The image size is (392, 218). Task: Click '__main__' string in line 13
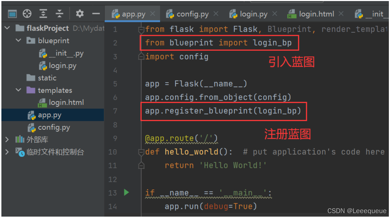pyautogui.click(x=243, y=193)
